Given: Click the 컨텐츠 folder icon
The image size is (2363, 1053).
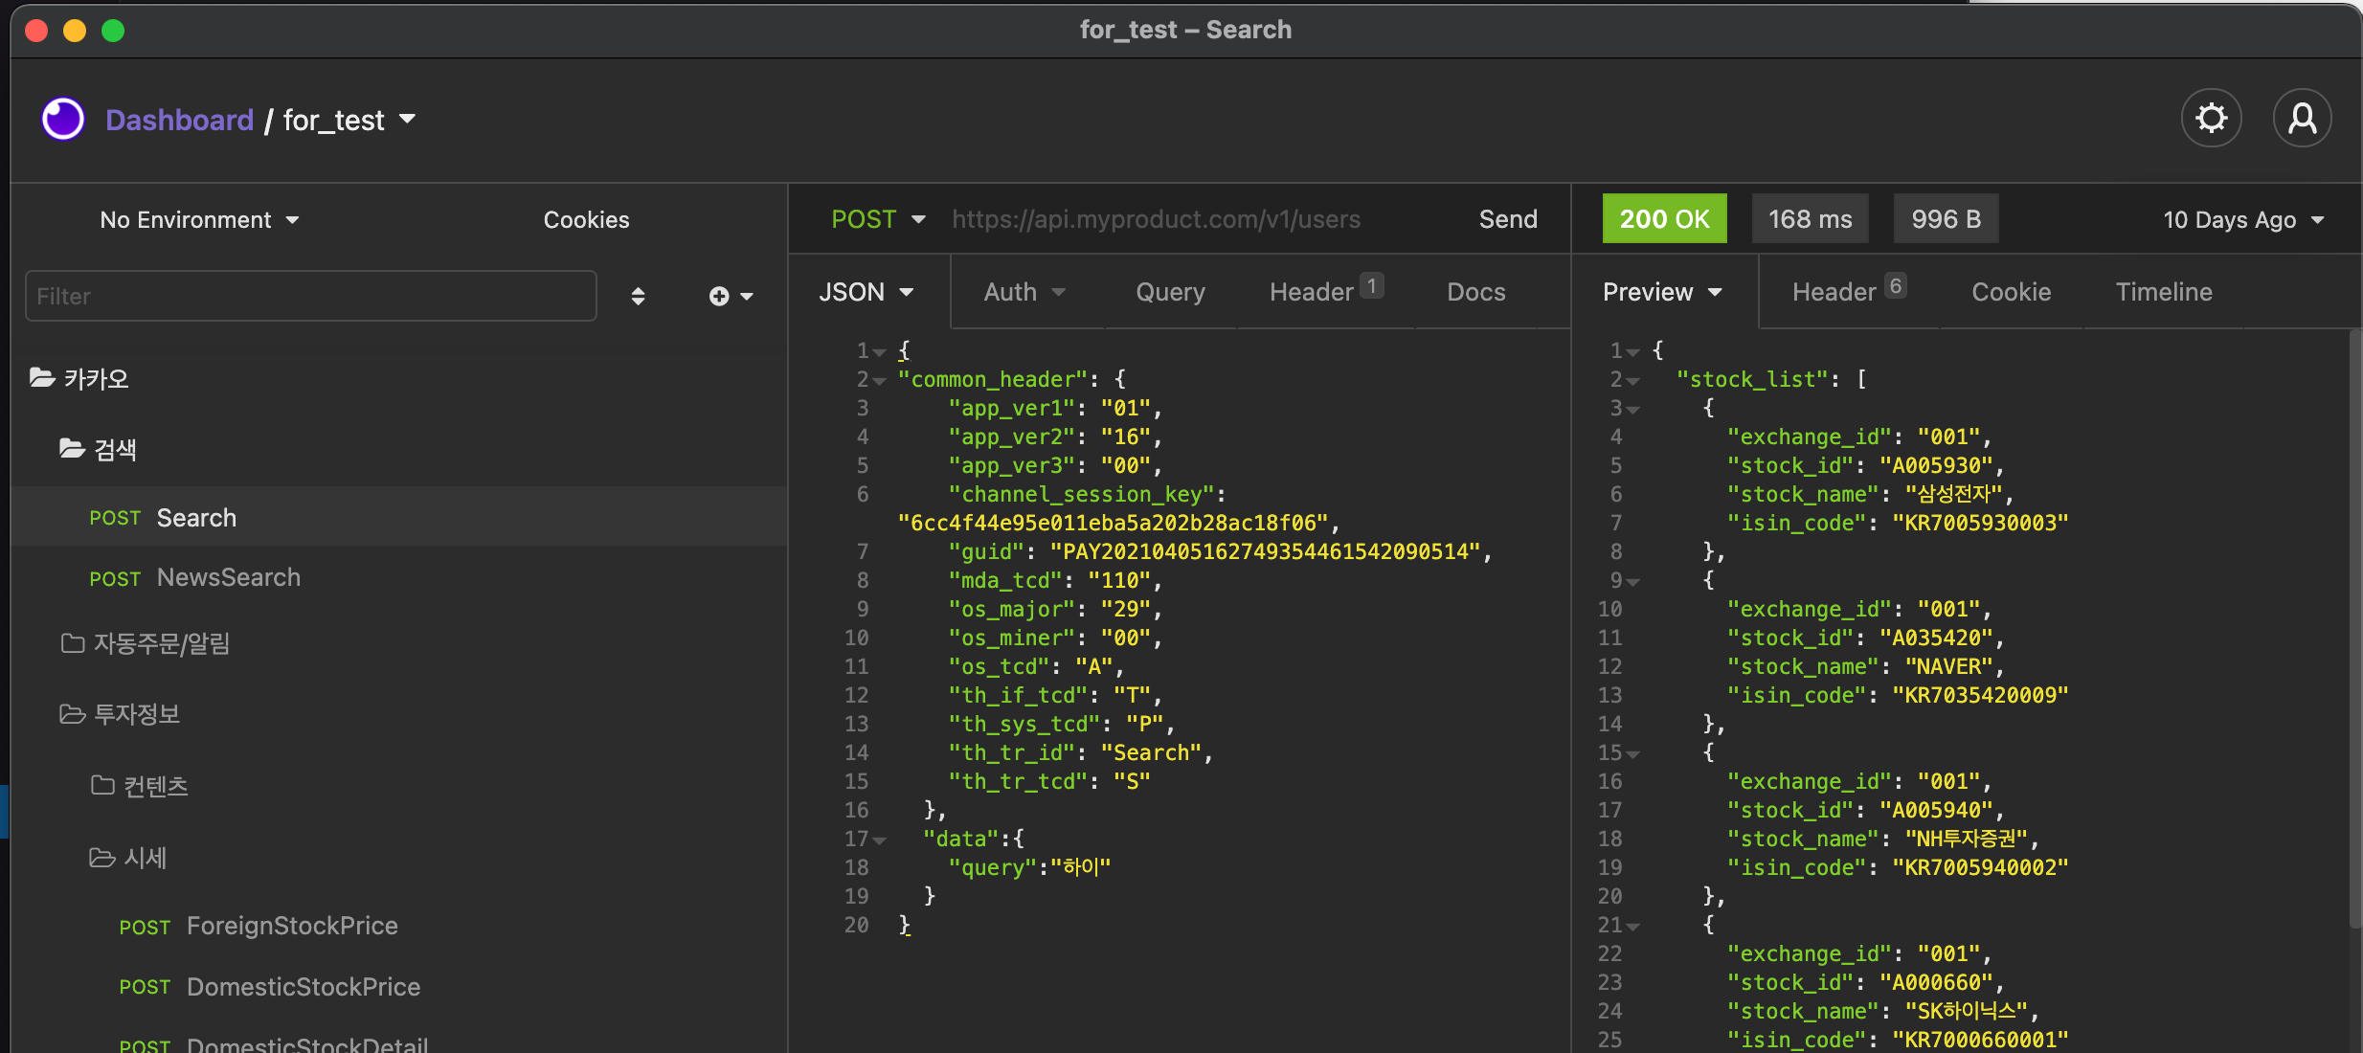Looking at the screenshot, I should pos(102,786).
